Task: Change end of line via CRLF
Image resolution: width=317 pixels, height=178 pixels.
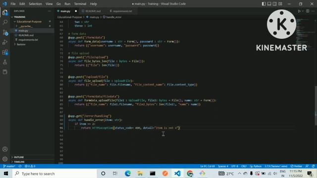Action: pos(244,166)
